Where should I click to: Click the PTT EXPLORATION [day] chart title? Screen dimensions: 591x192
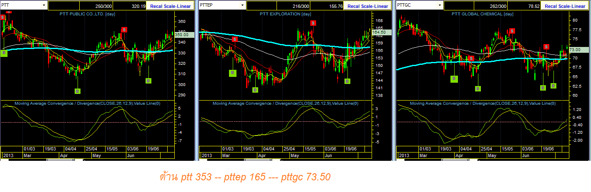(x=285, y=14)
